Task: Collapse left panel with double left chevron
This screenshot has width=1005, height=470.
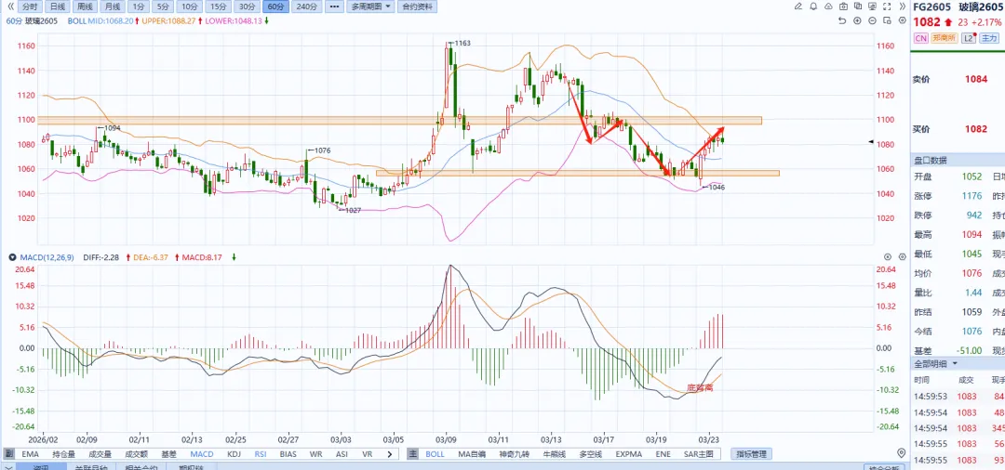Action: point(9,7)
